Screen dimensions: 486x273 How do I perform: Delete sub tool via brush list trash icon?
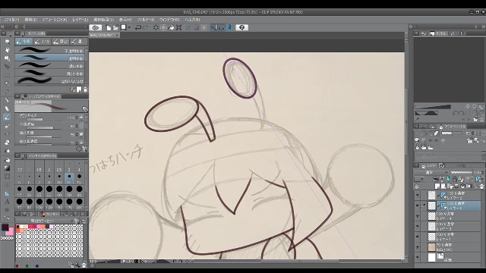tap(85, 89)
